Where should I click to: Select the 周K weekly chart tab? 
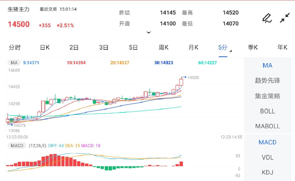[x=163, y=47]
